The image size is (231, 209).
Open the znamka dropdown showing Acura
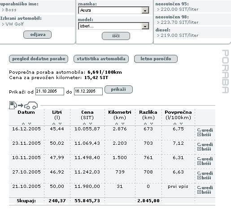point(113,10)
